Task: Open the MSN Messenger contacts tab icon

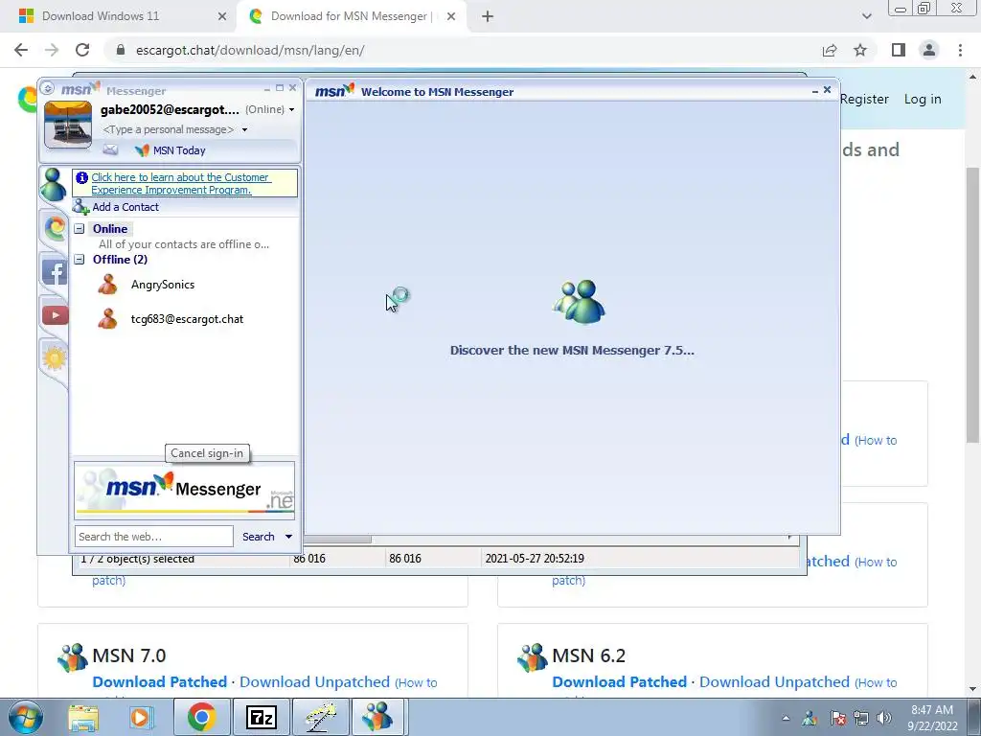Action: tap(54, 184)
